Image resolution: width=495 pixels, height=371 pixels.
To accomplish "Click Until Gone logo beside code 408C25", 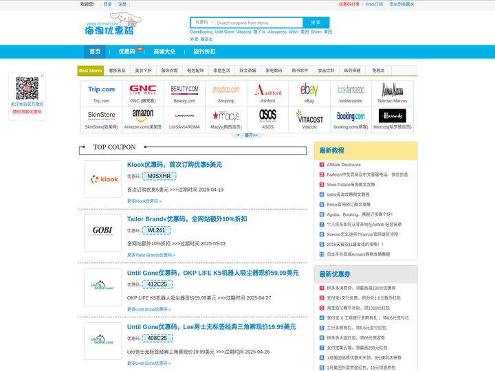I will pyautogui.click(x=103, y=341).
